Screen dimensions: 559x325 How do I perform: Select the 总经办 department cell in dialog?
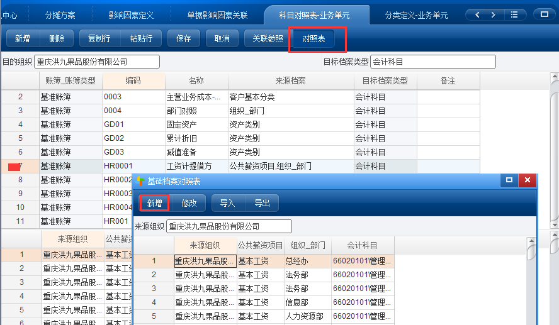[308, 261]
